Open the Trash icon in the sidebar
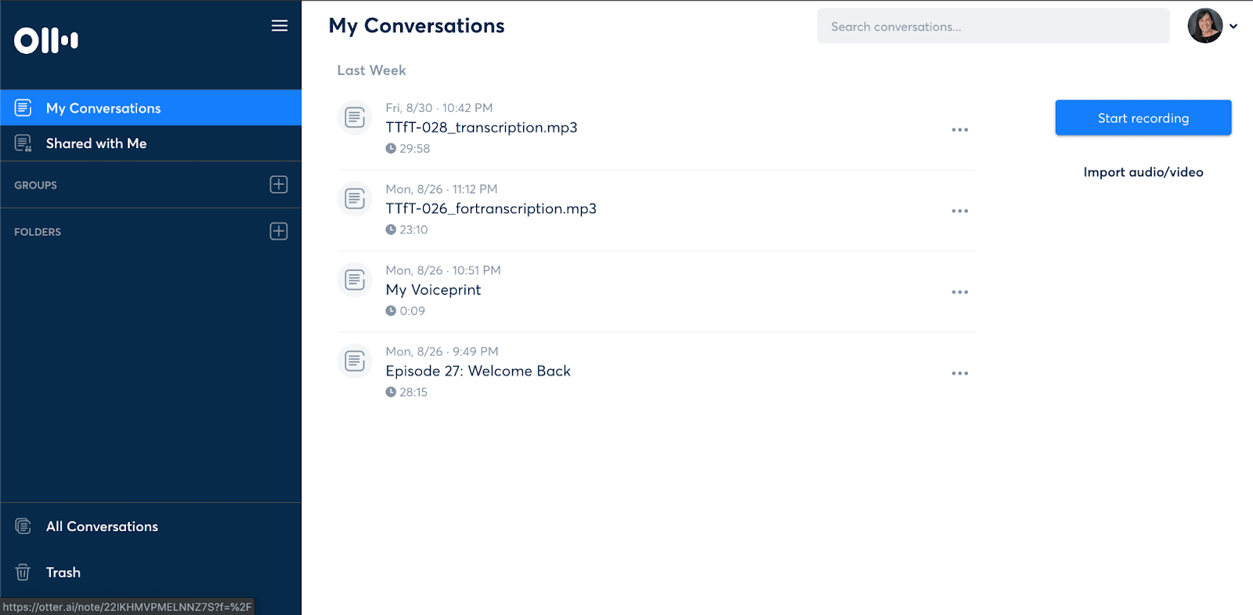 pyautogui.click(x=23, y=572)
